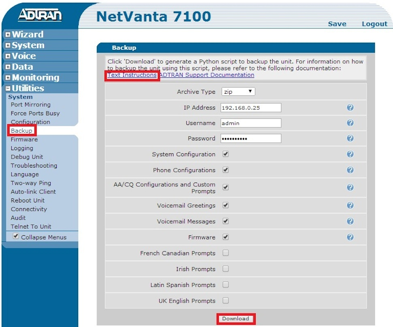
Task: Open help for Voicemail Greetings
Action: pos(350,206)
